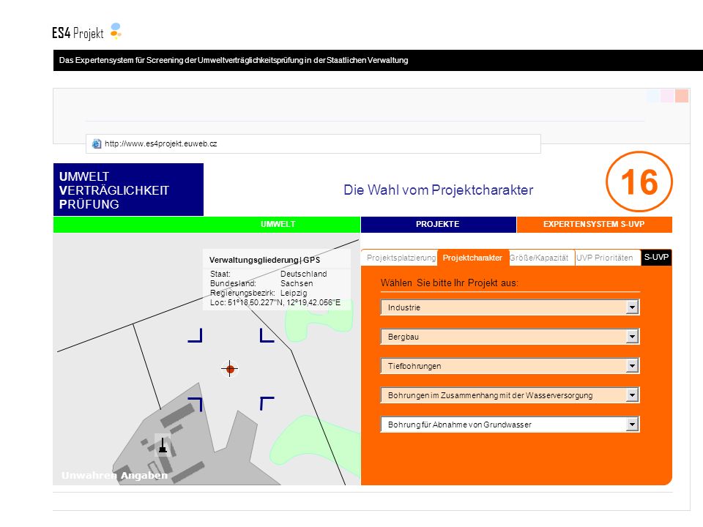Open the Industrie dropdown arrow
Image resolution: width=703 pixels, height=527 pixels.
[x=632, y=307]
